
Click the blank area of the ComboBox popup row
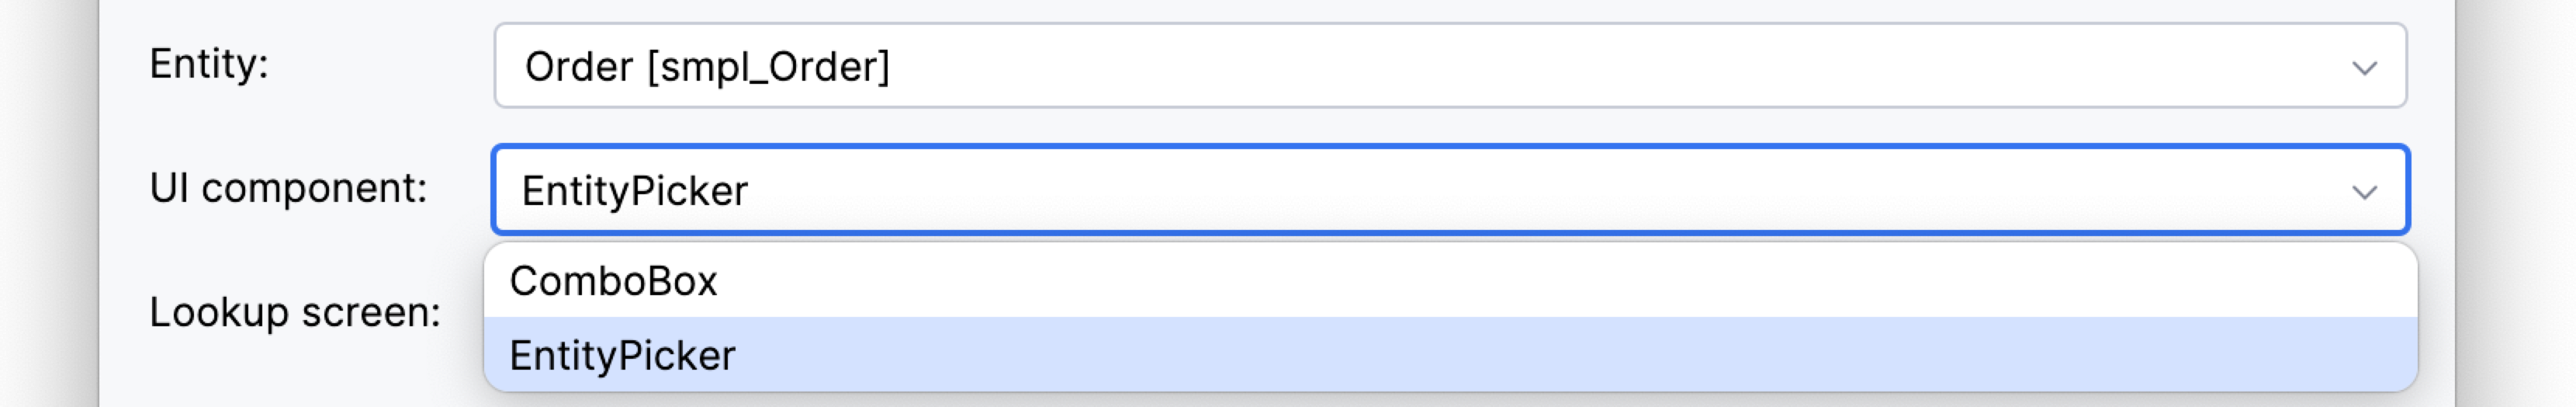(1500, 282)
